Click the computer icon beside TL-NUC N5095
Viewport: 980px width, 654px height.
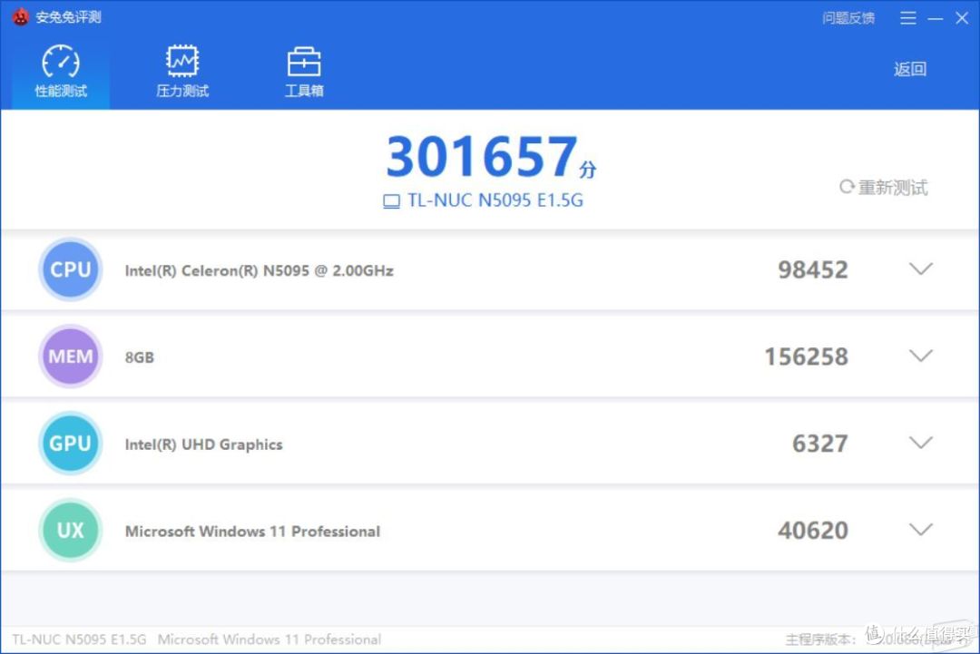(391, 201)
